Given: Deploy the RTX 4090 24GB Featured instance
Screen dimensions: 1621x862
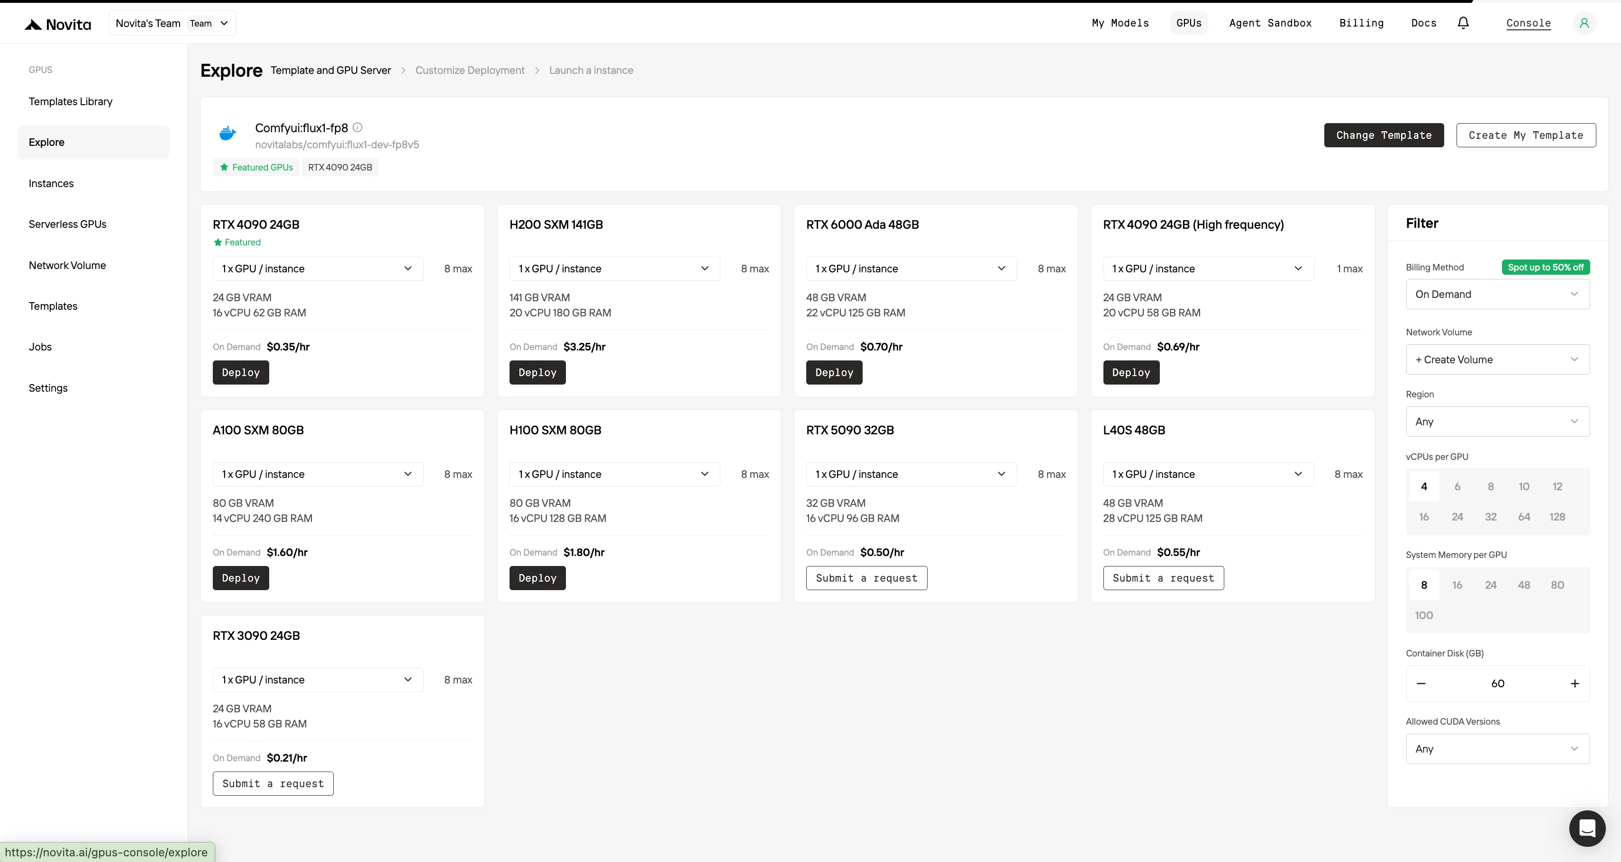Looking at the screenshot, I should 241,372.
